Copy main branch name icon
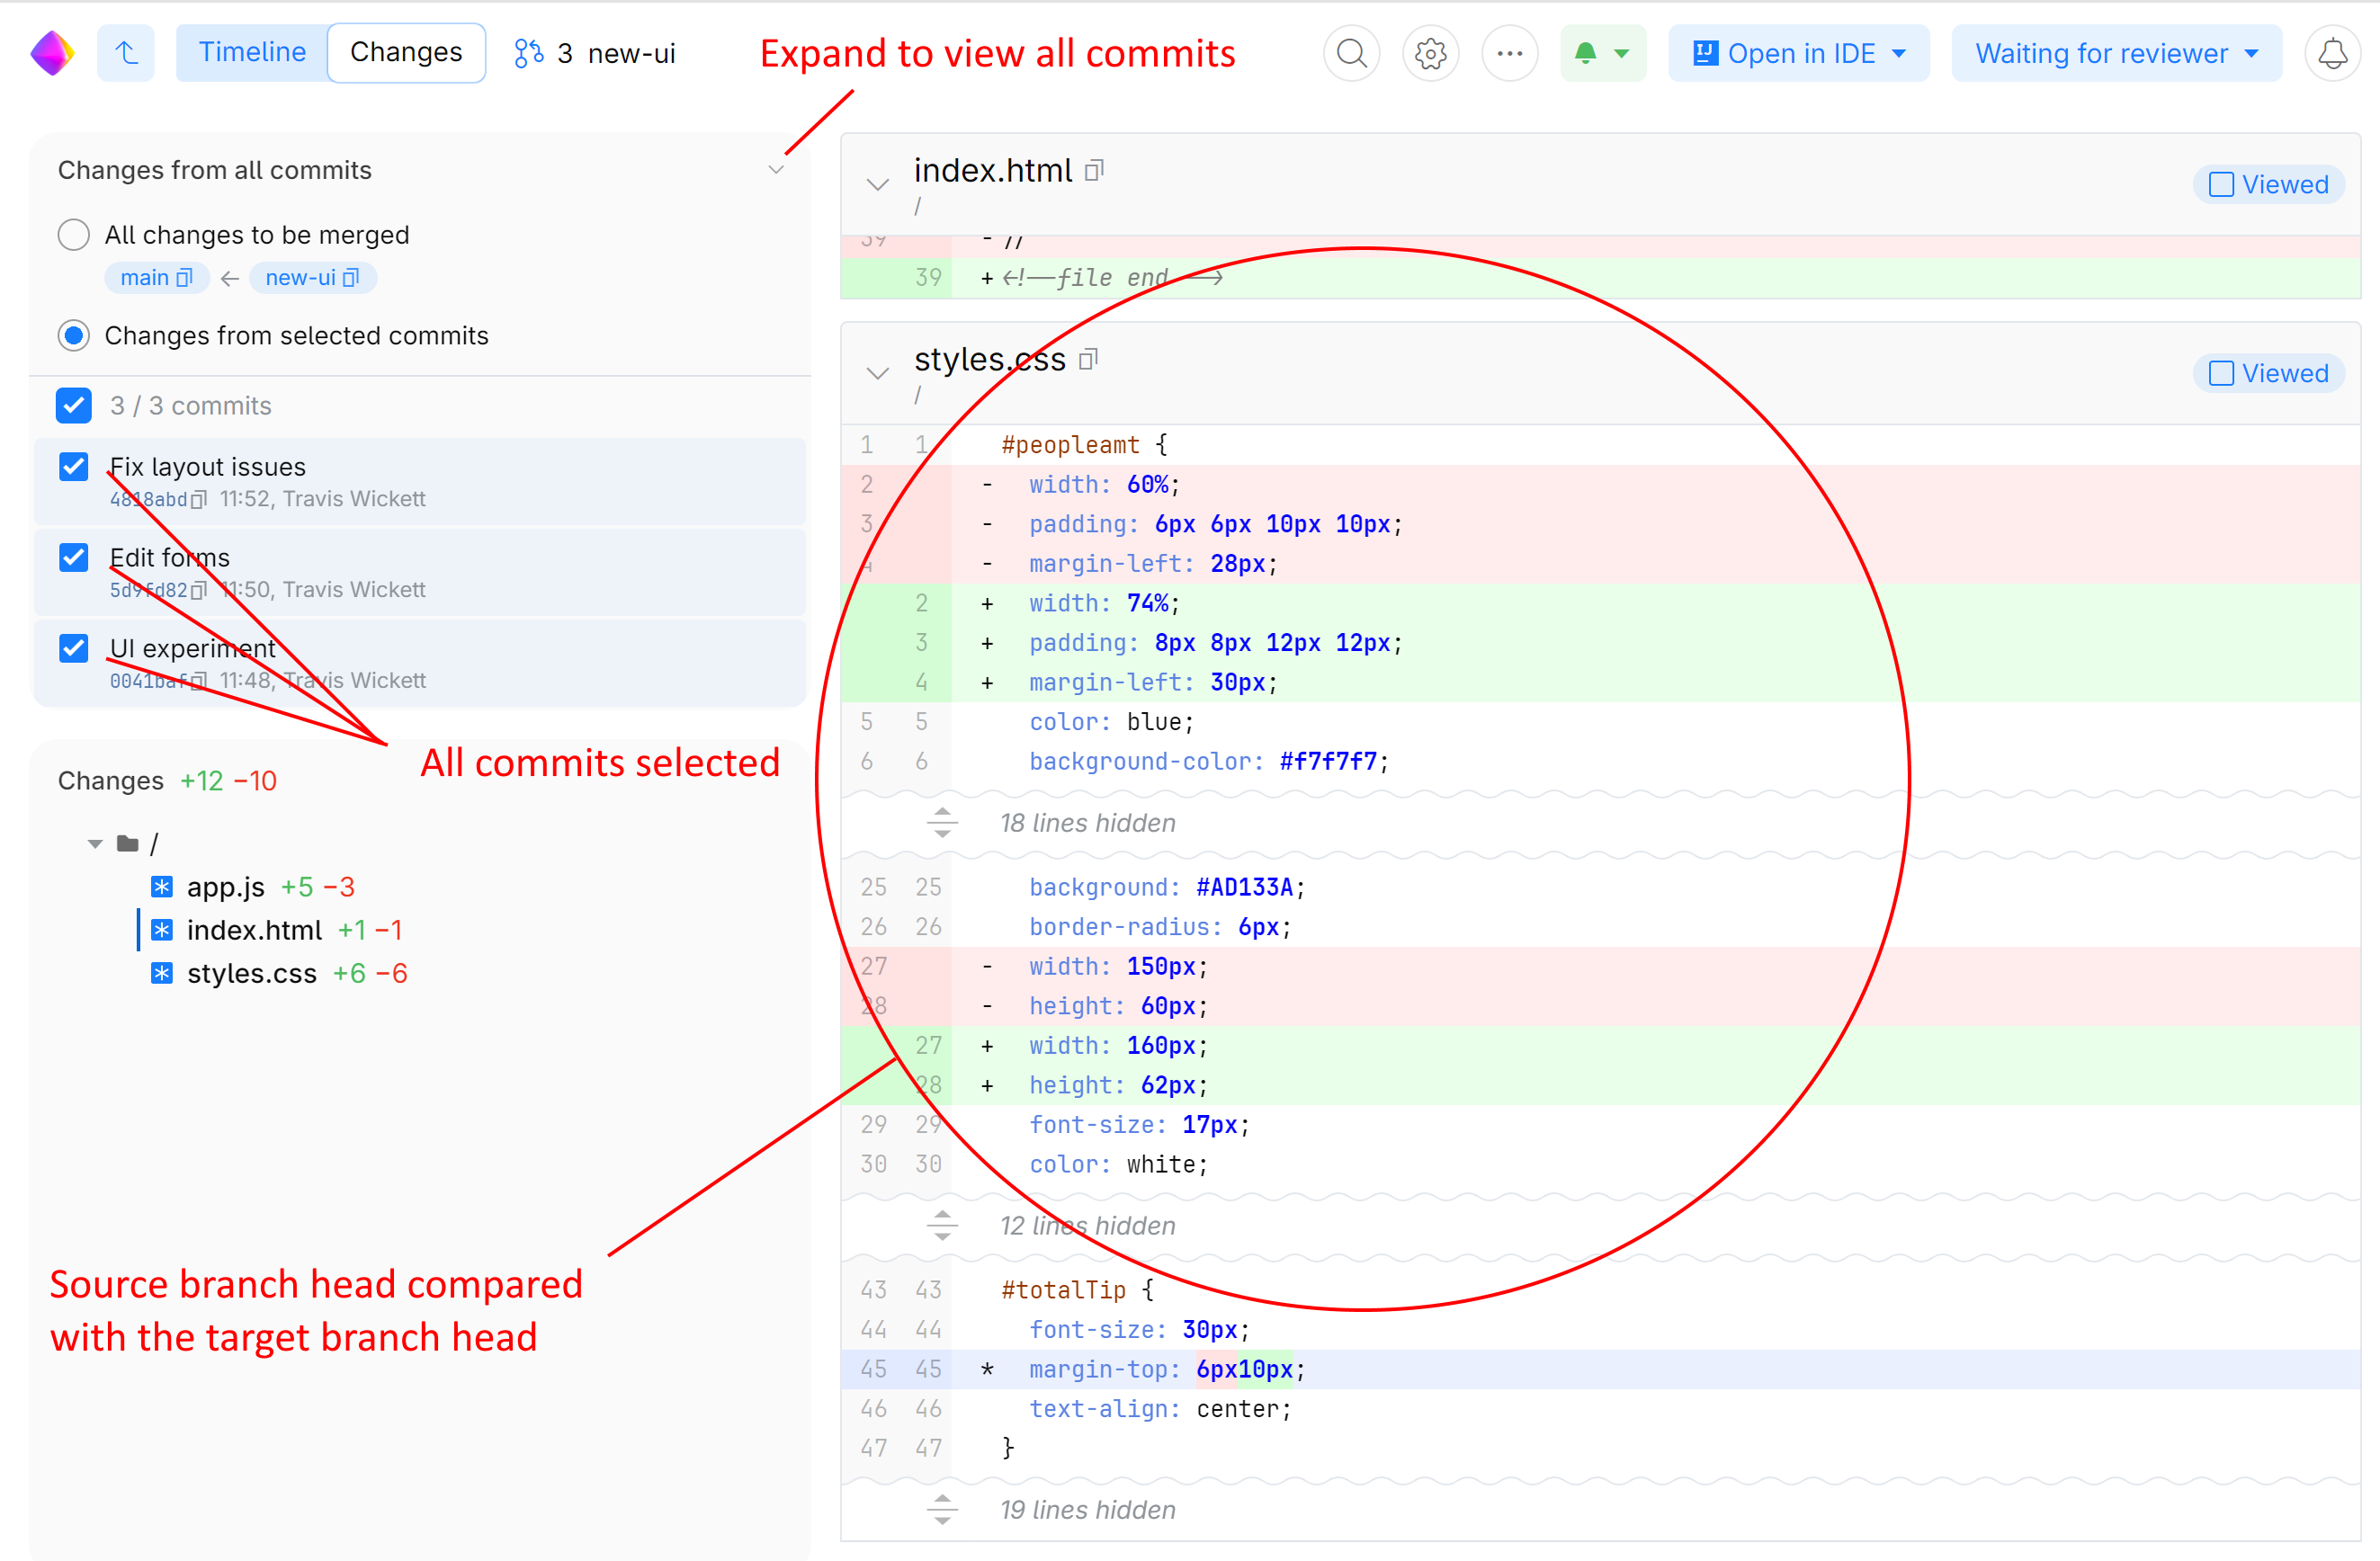The height and width of the screenshot is (1561, 2380). click(x=184, y=278)
